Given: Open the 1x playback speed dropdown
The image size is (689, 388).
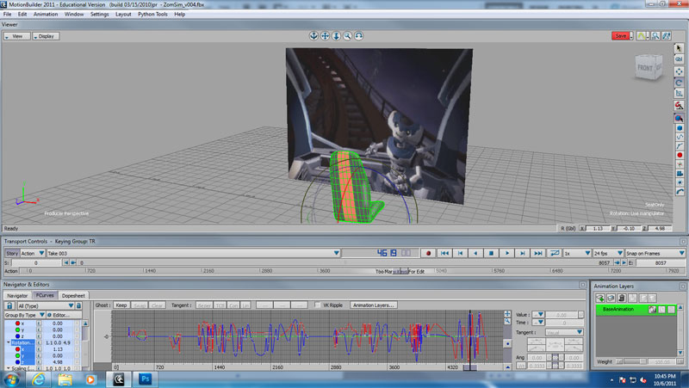Looking at the screenshot, I should tap(577, 253).
